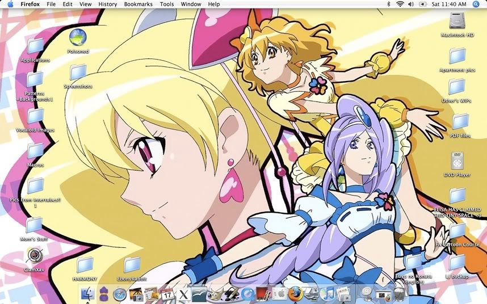The image size is (487, 304).
Task: Select the FA Cartoon Course folder
Action: pyautogui.click(x=457, y=234)
